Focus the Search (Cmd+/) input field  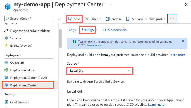[x=29, y=19]
